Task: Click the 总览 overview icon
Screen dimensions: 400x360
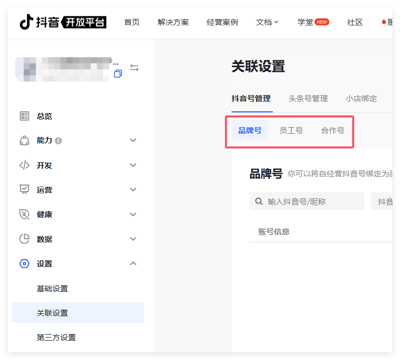Action: (x=24, y=116)
